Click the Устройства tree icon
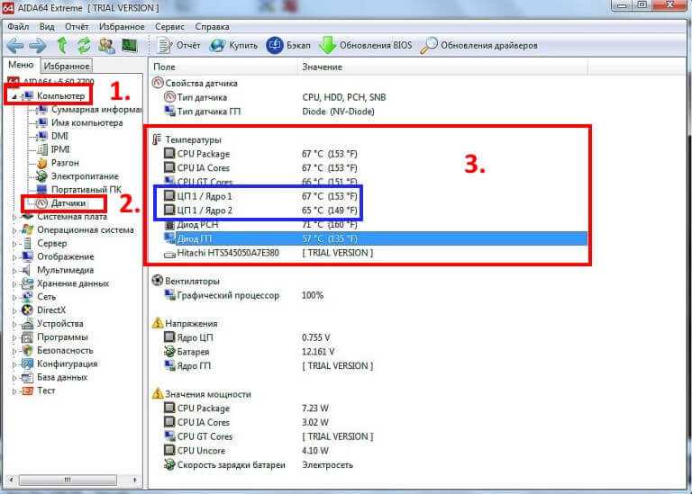The height and width of the screenshot is (494, 692). point(27,324)
